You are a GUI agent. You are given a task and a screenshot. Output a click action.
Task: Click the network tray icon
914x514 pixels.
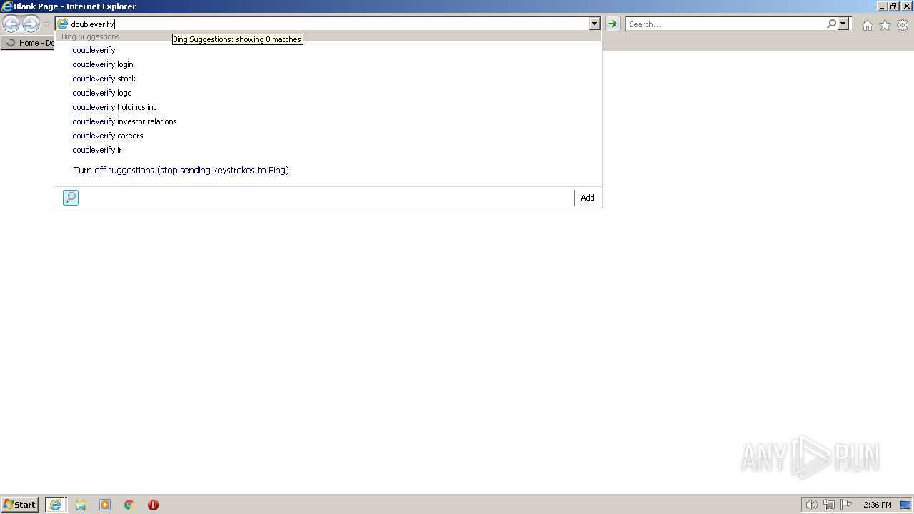pyautogui.click(x=829, y=505)
